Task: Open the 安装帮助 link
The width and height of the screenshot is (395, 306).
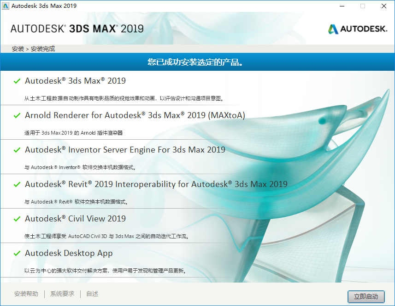Action: (x=26, y=294)
